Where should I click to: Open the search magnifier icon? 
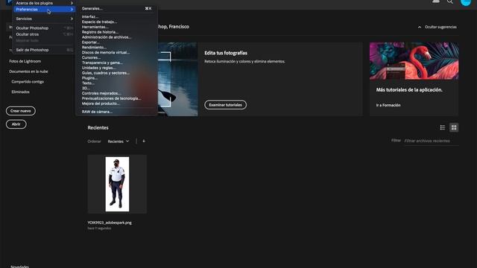[450, 1]
